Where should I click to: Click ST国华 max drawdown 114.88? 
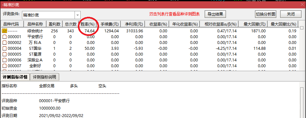point(260,48)
